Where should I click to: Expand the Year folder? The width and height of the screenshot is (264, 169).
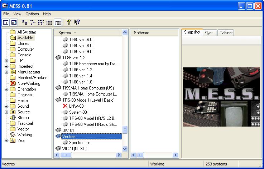6,140
